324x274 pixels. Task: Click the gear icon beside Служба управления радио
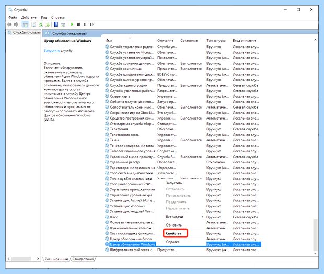[107, 47]
